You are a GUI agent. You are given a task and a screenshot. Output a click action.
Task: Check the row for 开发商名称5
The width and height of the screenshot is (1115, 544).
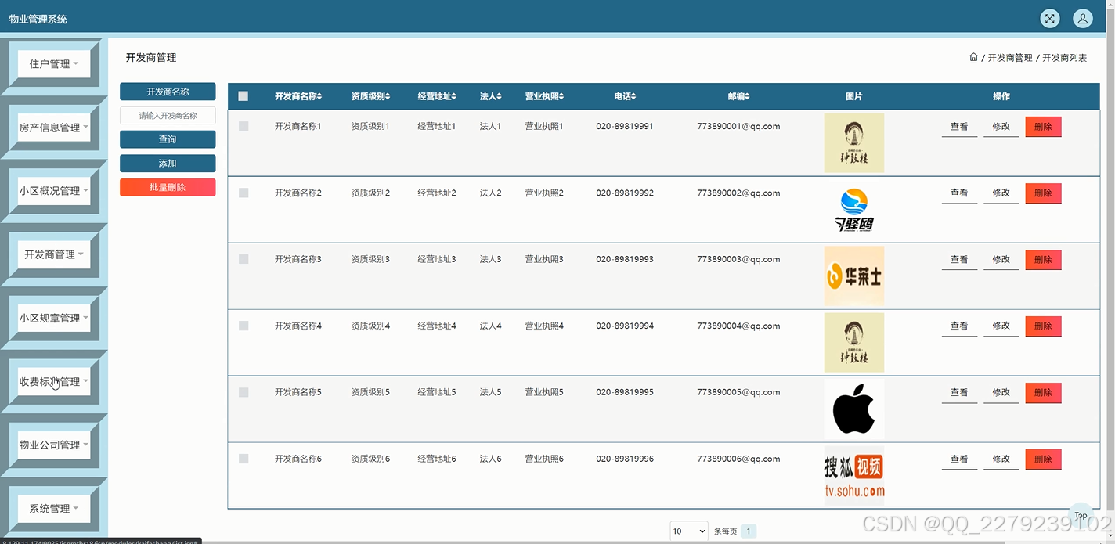[244, 392]
